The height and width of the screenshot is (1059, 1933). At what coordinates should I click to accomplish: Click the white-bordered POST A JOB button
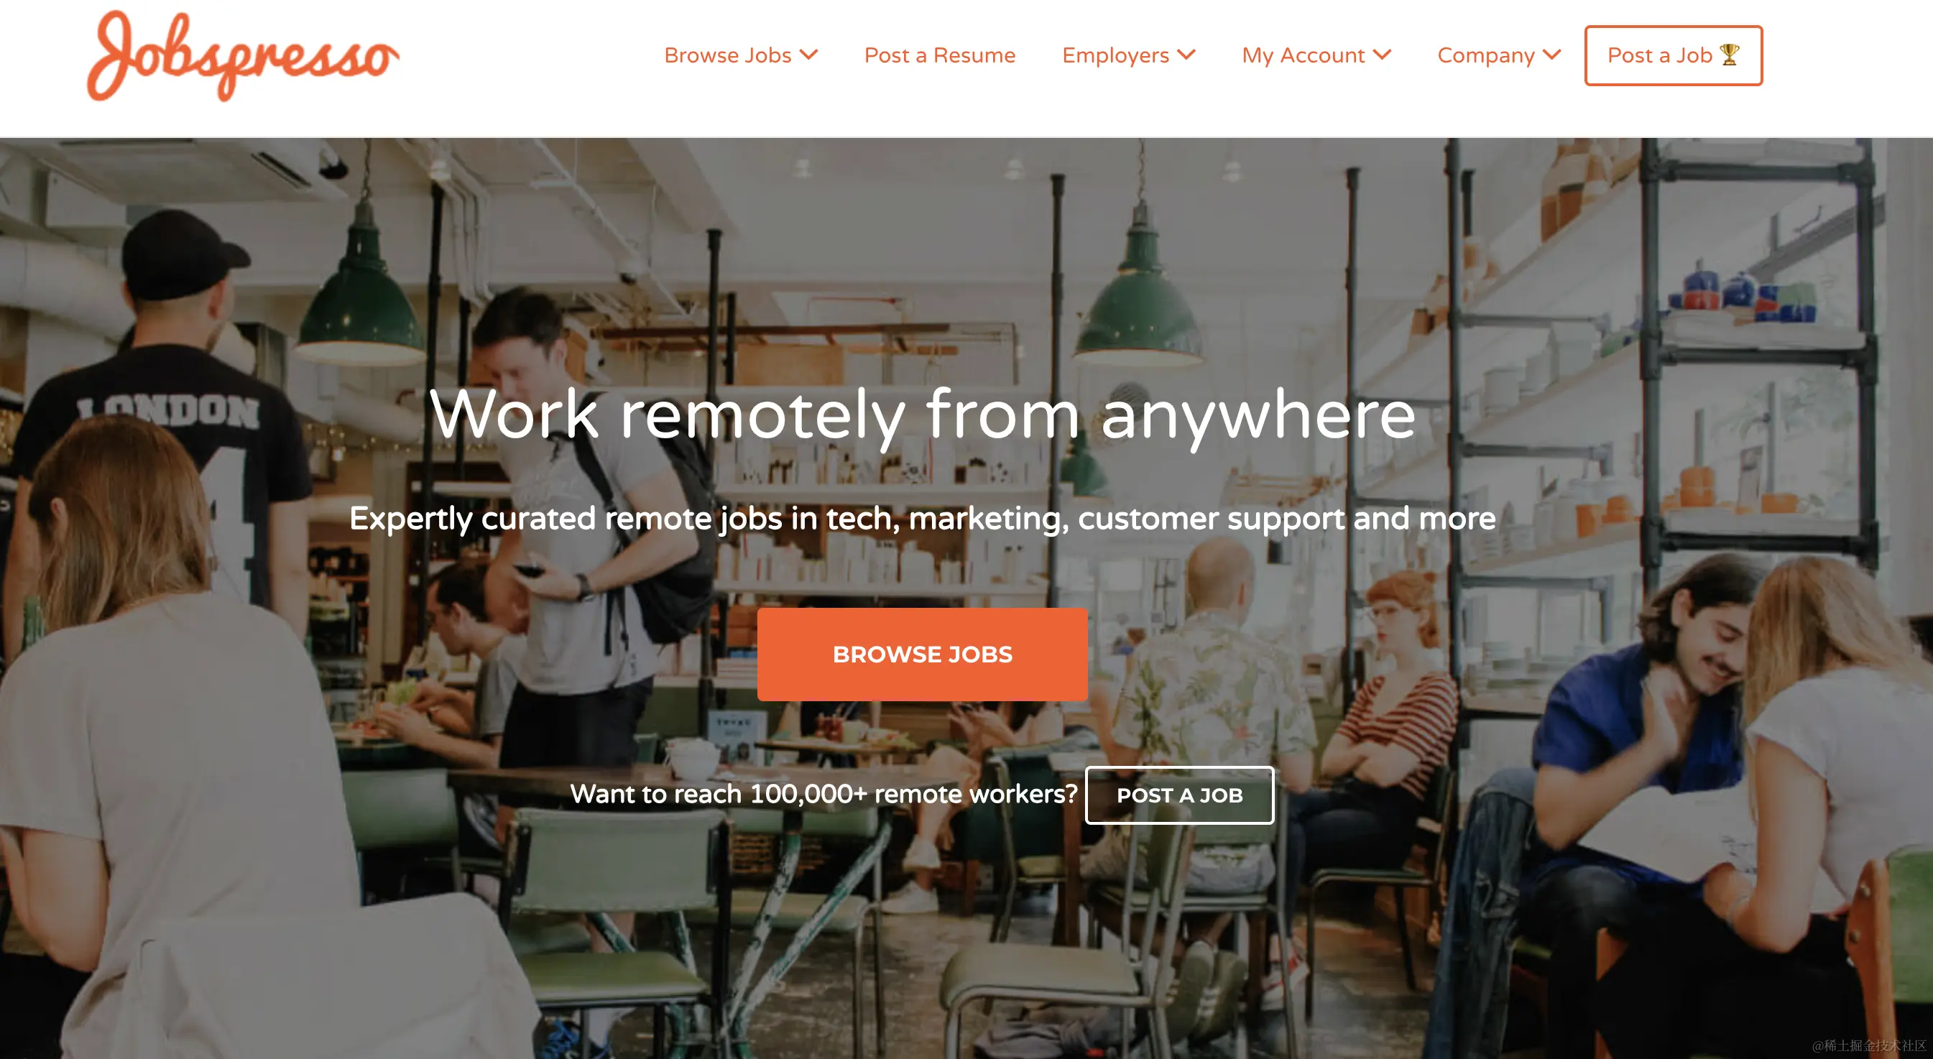[1180, 795]
